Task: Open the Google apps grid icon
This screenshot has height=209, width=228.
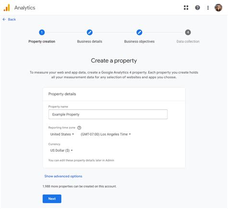Action: point(186,8)
